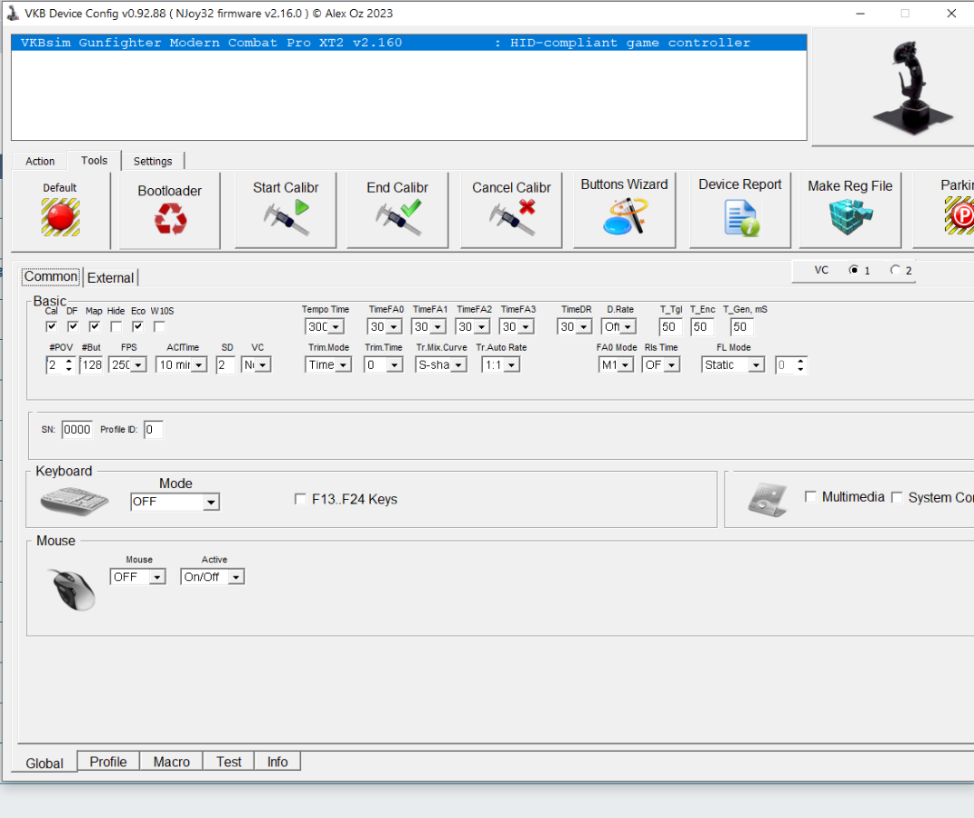
Task: Uncheck the Map checkbox
Action: 95,326
